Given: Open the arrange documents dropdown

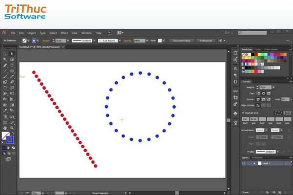Looking at the screenshot, I should pos(120,33).
